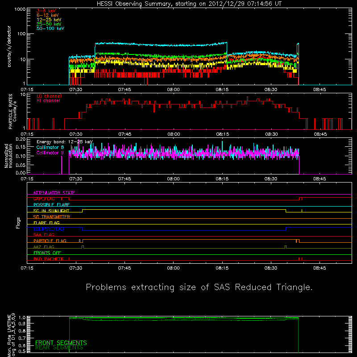Screen dimensions: 357x357
Task: Click the "SAA_FLAG" flag label
Action: (x=44, y=235)
